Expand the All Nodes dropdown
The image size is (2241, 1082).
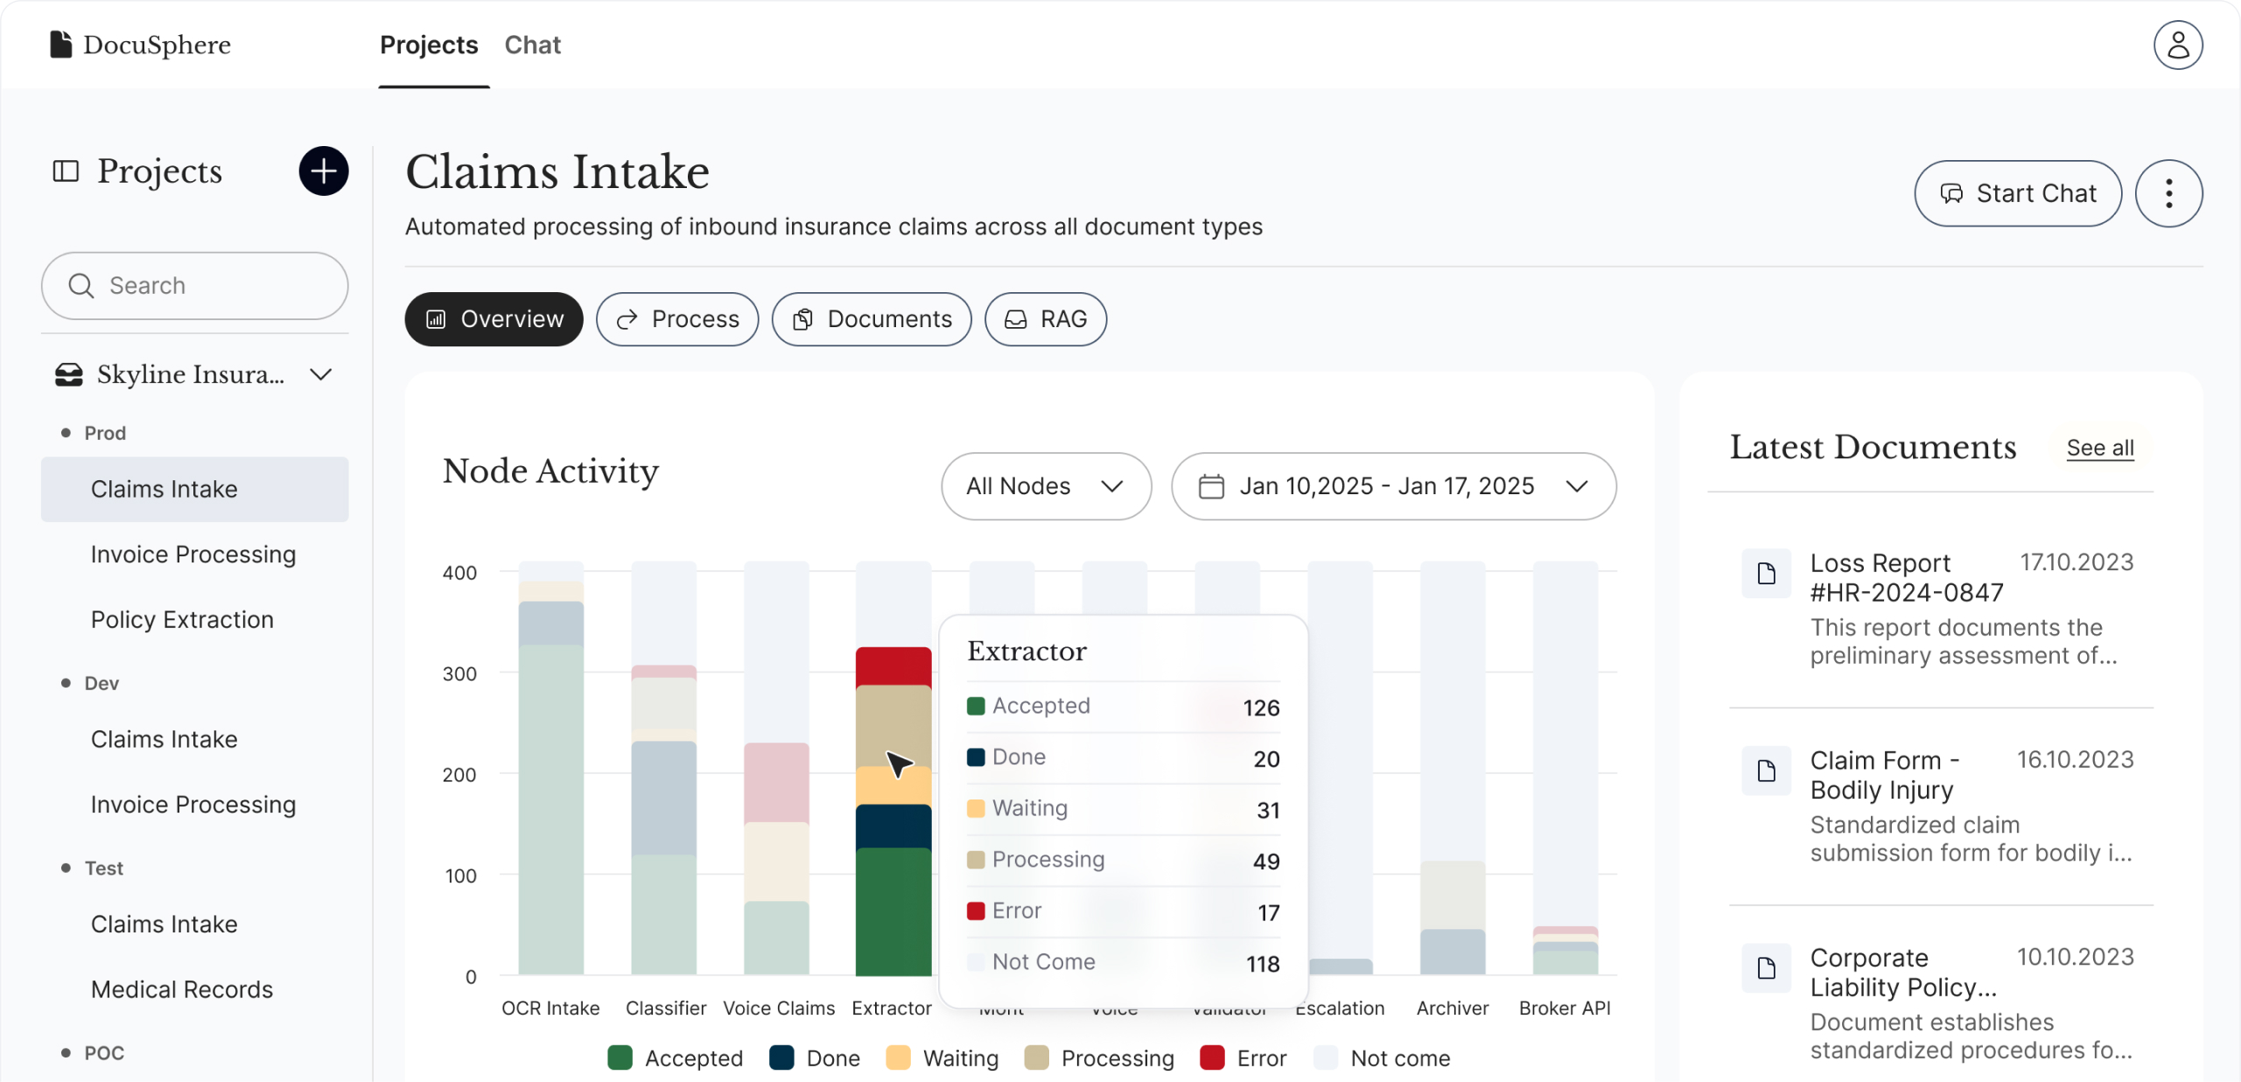click(1046, 486)
